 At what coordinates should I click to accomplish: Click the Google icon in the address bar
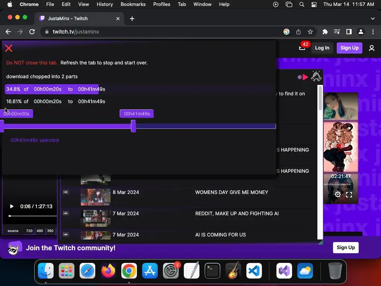point(286,32)
